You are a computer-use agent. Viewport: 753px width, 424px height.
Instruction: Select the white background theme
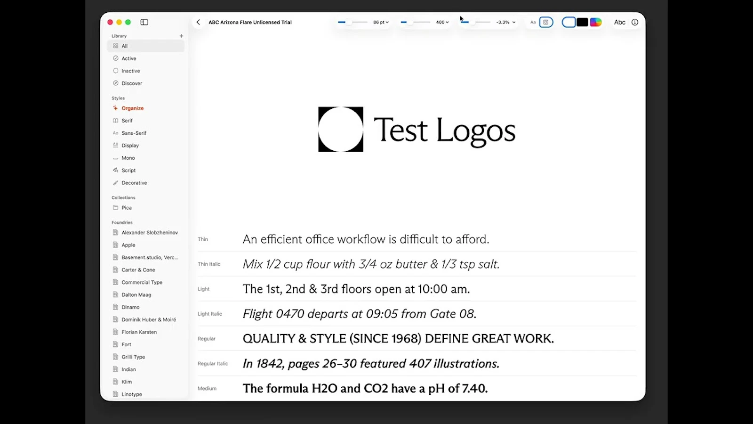pos(569,22)
